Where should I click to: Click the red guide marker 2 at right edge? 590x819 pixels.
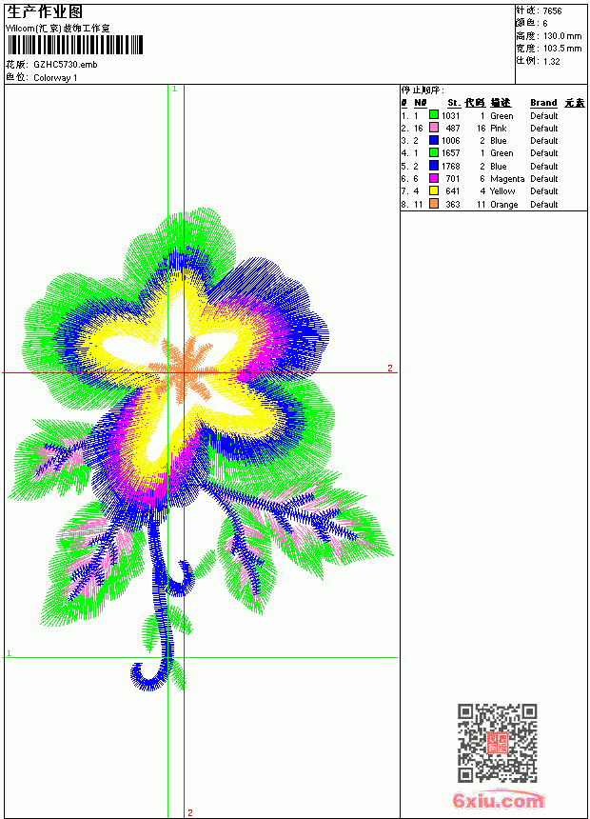389,369
